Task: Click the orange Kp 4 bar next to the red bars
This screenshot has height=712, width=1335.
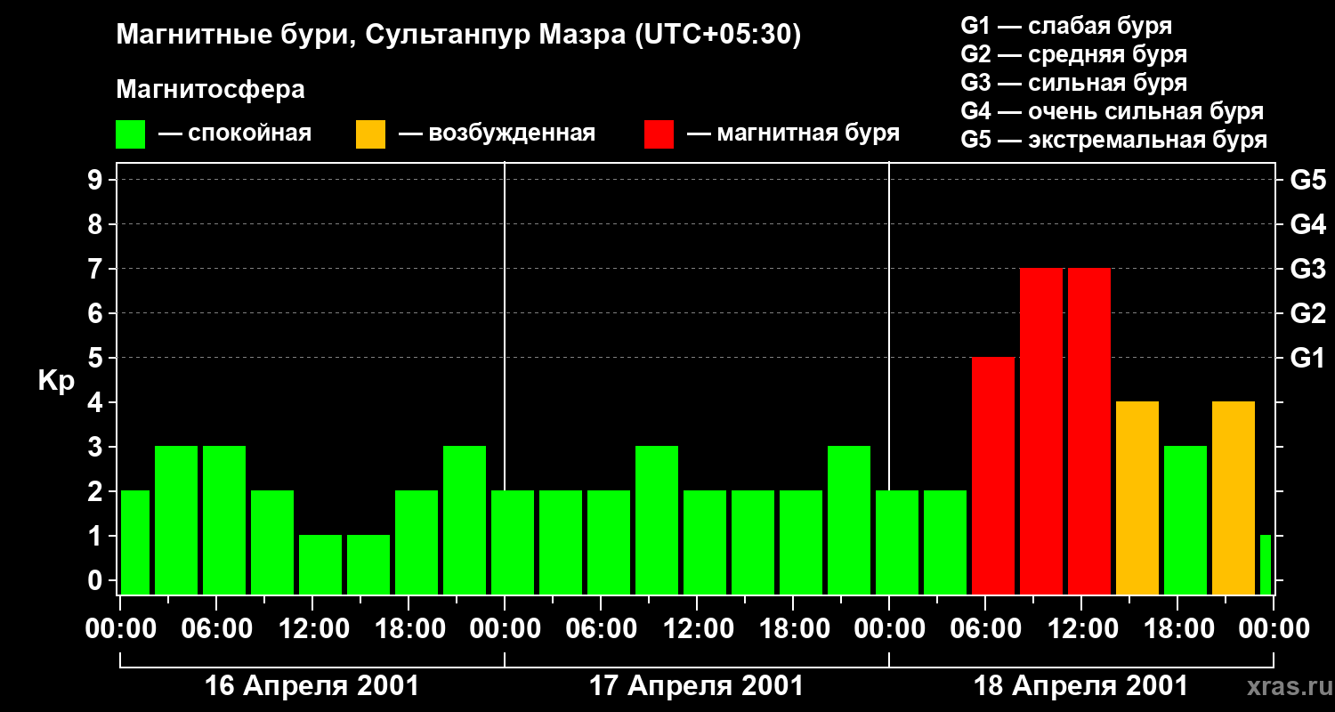Action: [1137, 498]
